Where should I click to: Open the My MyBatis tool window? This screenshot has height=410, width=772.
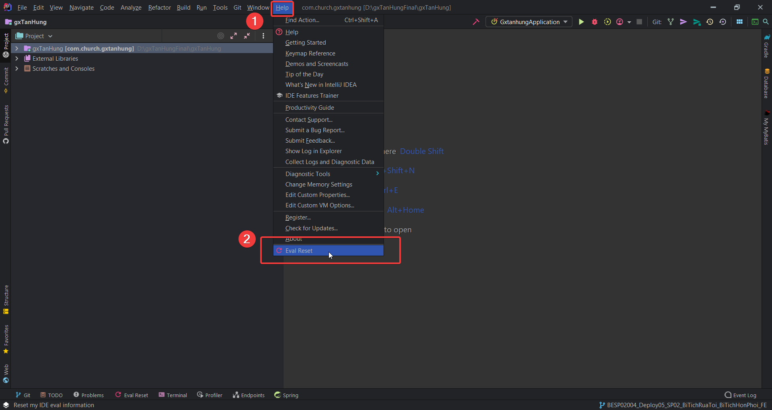[x=767, y=128]
